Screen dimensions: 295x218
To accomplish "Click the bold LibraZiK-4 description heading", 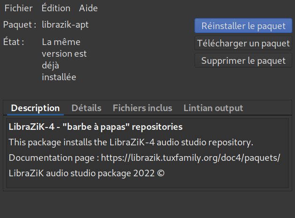I will coord(96,127).
